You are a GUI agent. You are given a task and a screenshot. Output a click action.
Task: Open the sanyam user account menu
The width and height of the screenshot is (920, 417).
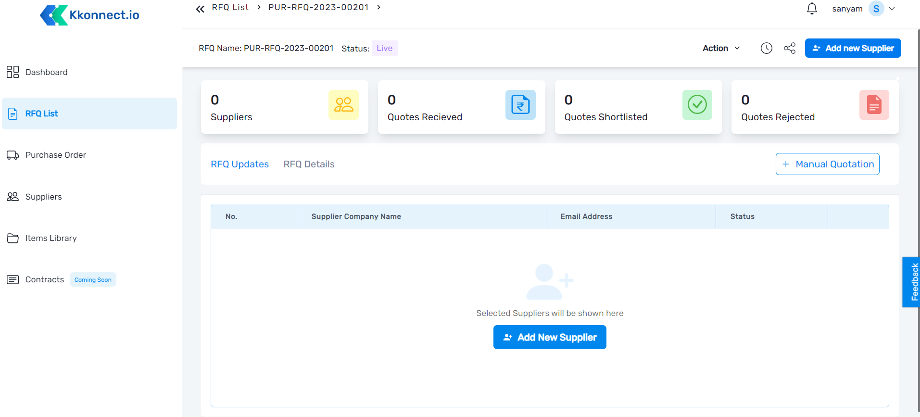[x=863, y=9]
